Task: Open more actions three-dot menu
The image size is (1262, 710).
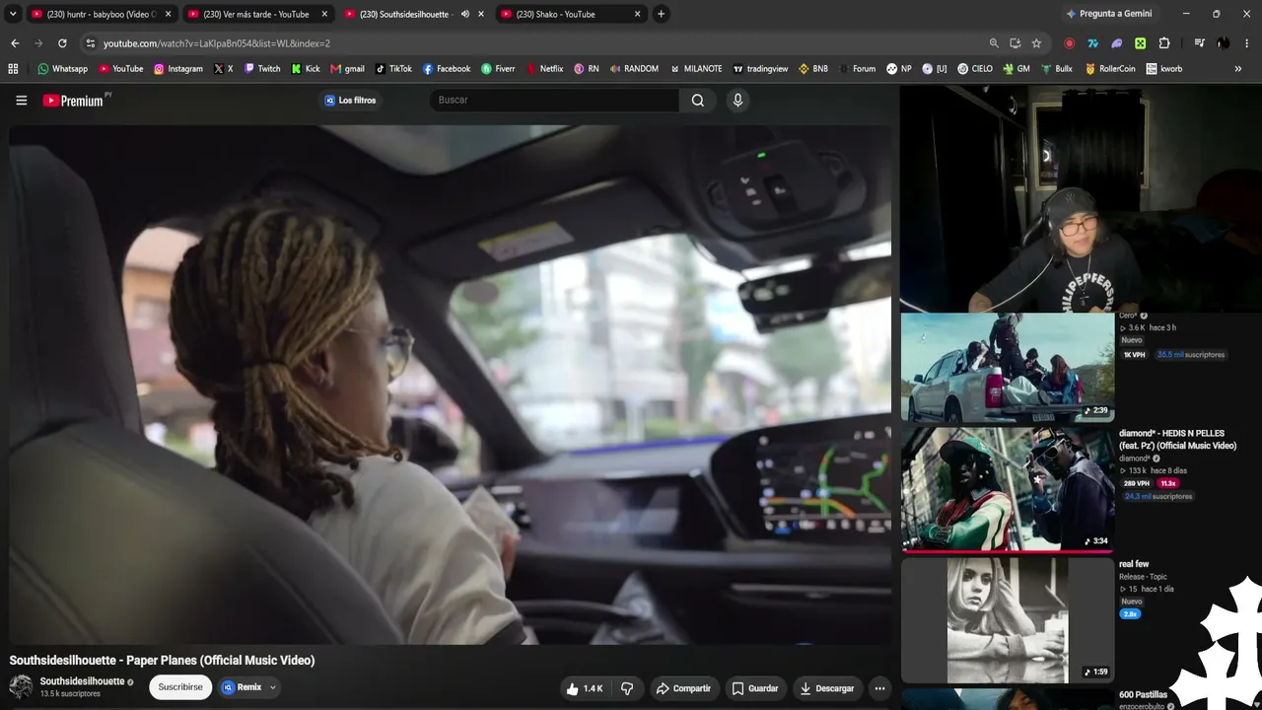Action: [x=879, y=688]
